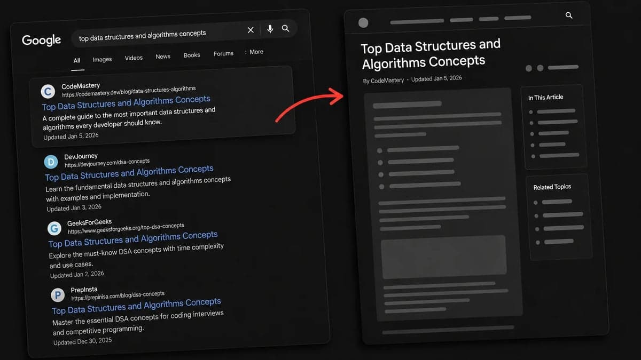Switch to the Videos tab

[x=134, y=58]
